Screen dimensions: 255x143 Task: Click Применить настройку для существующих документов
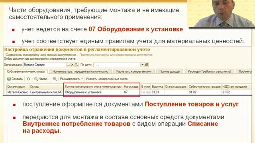(x=116, y=55)
